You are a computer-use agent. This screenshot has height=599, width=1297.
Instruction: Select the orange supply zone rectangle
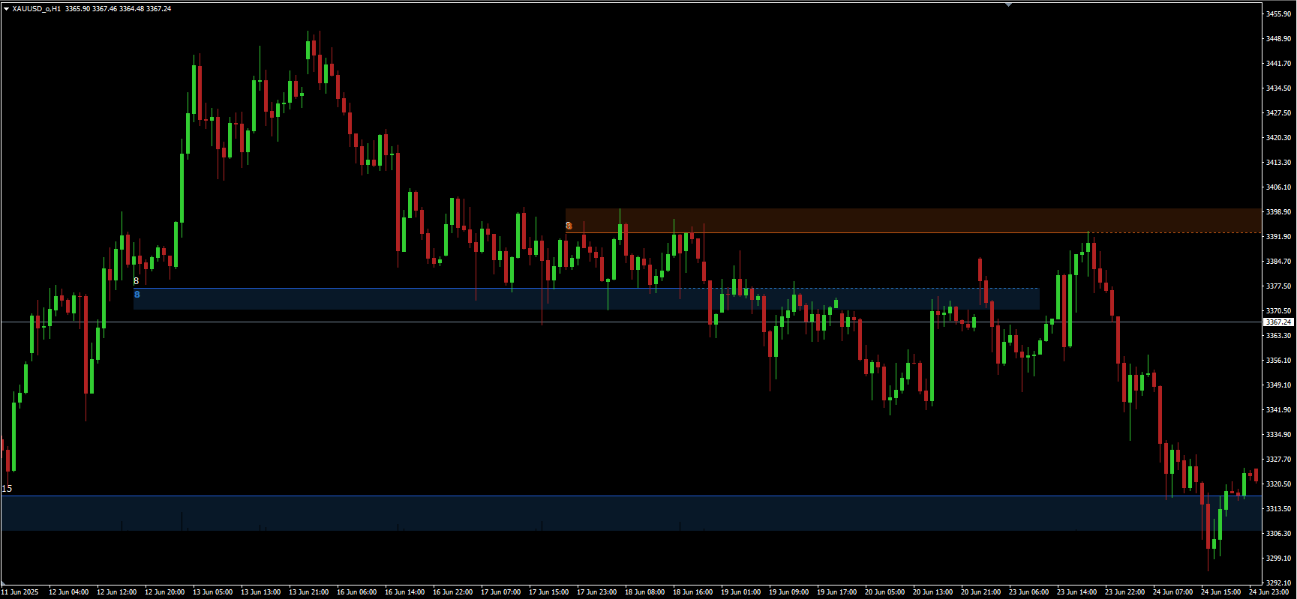[900, 220]
